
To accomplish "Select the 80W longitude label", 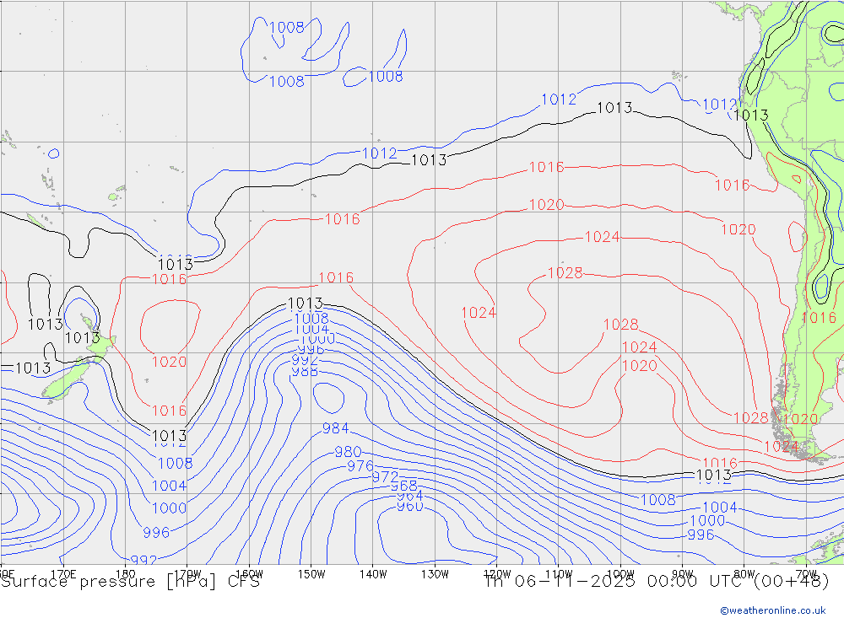I will point(744,574).
